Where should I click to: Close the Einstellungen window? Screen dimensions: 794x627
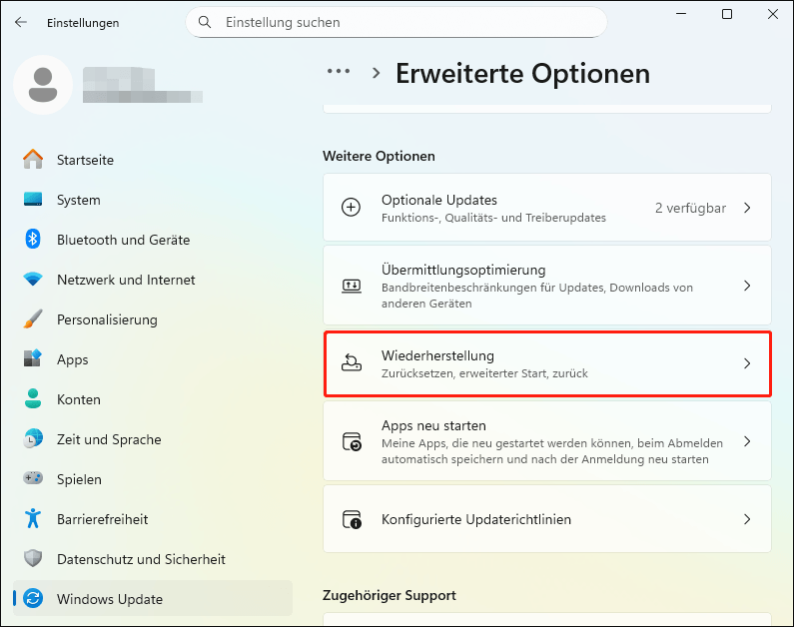[x=773, y=14]
